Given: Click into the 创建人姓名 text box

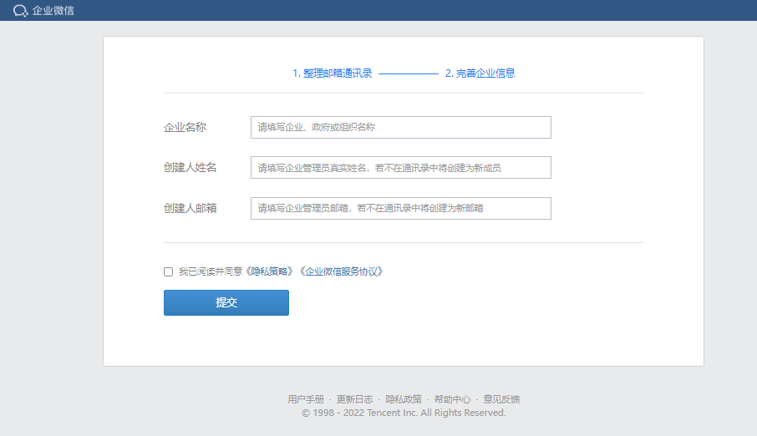Looking at the screenshot, I should (x=400, y=167).
